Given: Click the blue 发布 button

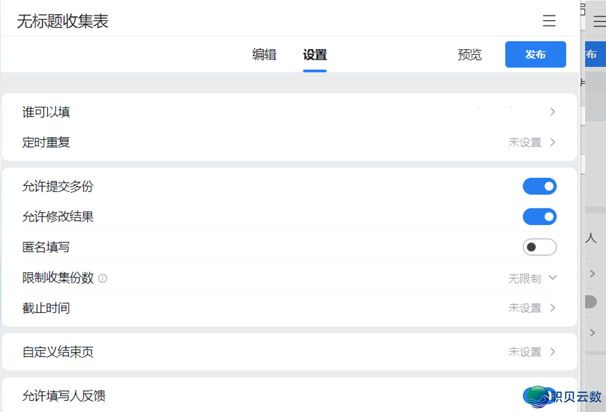Looking at the screenshot, I should (x=535, y=55).
